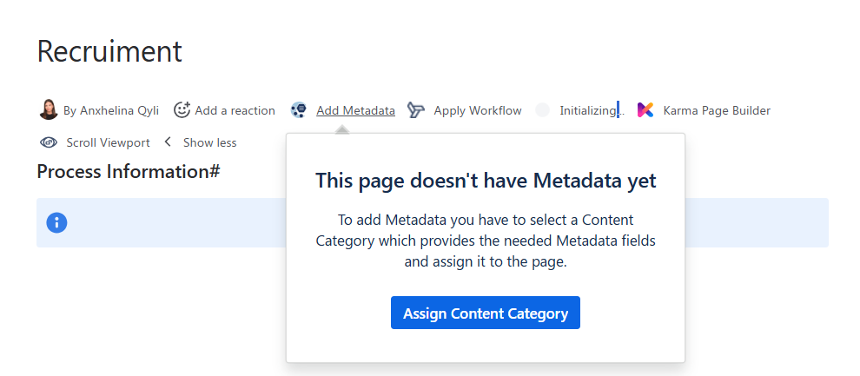Click the Apply Workflow icon
The height and width of the screenshot is (376, 860).
click(416, 110)
